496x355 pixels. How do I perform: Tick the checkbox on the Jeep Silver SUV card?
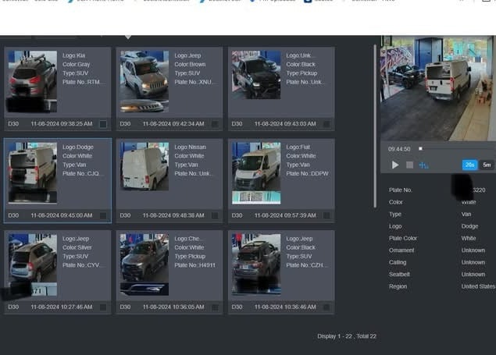click(x=102, y=307)
